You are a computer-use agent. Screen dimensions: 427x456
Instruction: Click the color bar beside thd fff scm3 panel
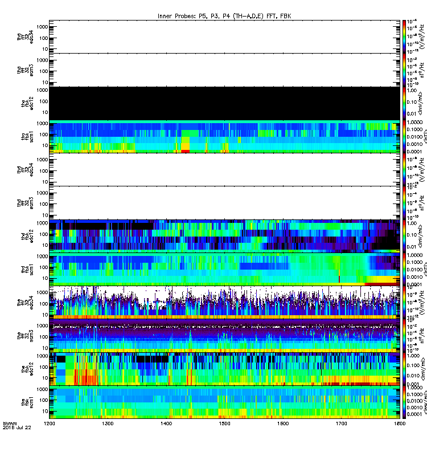[404, 203]
